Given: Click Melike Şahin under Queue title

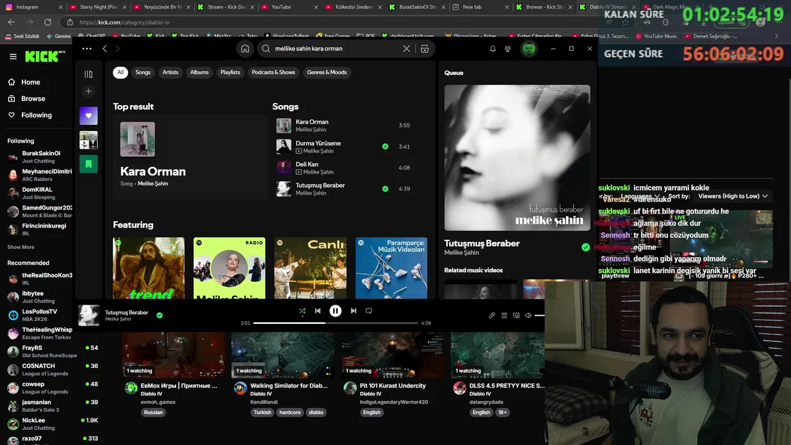Looking at the screenshot, I should (462, 253).
